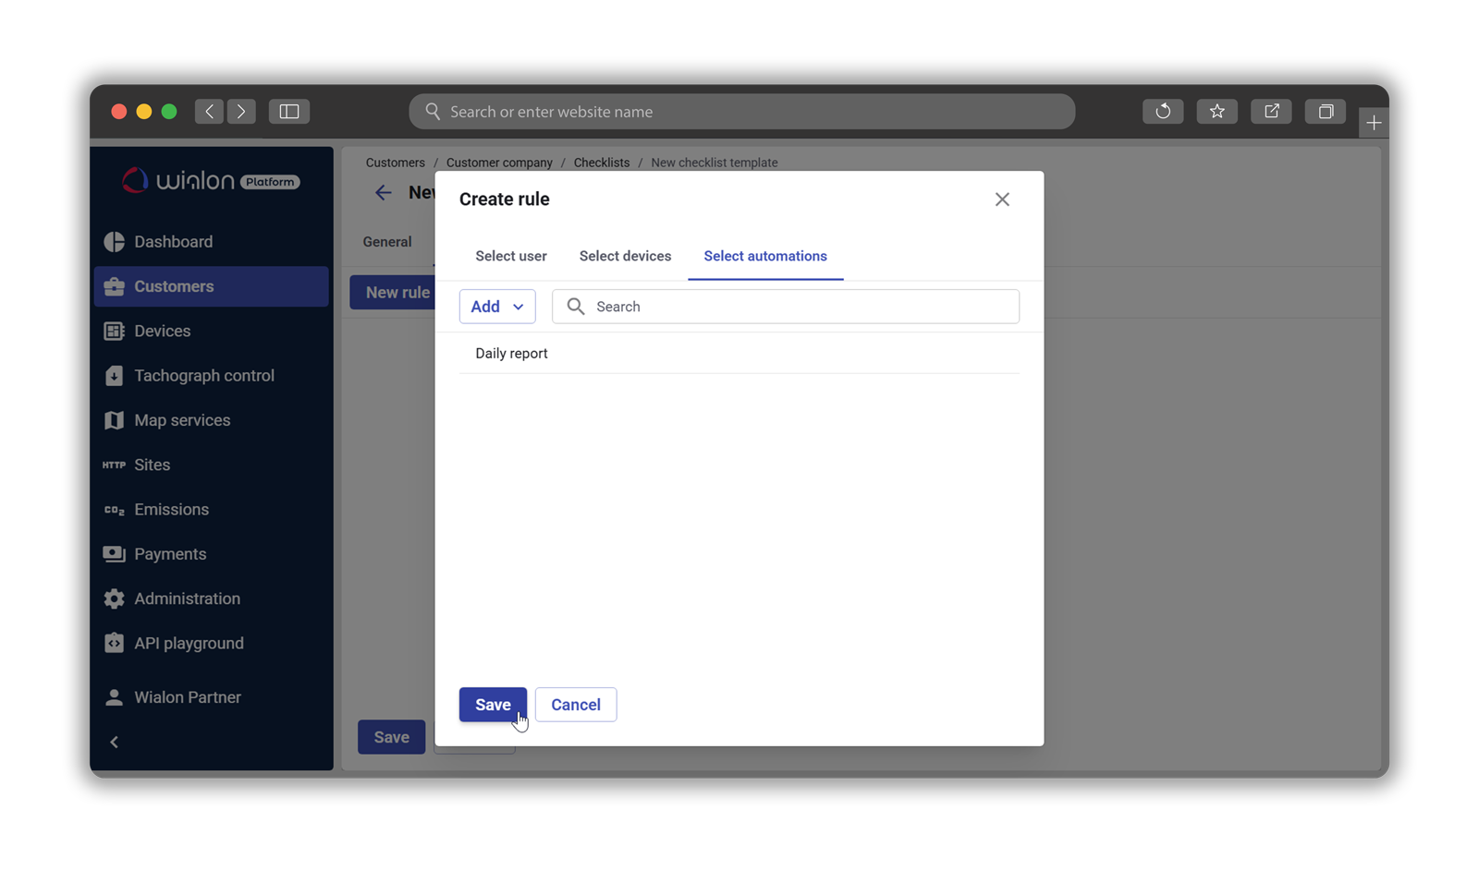The height and width of the screenshot is (870, 1479).
Task: Toggle the browser sidebar panel button
Action: click(x=289, y=112)
